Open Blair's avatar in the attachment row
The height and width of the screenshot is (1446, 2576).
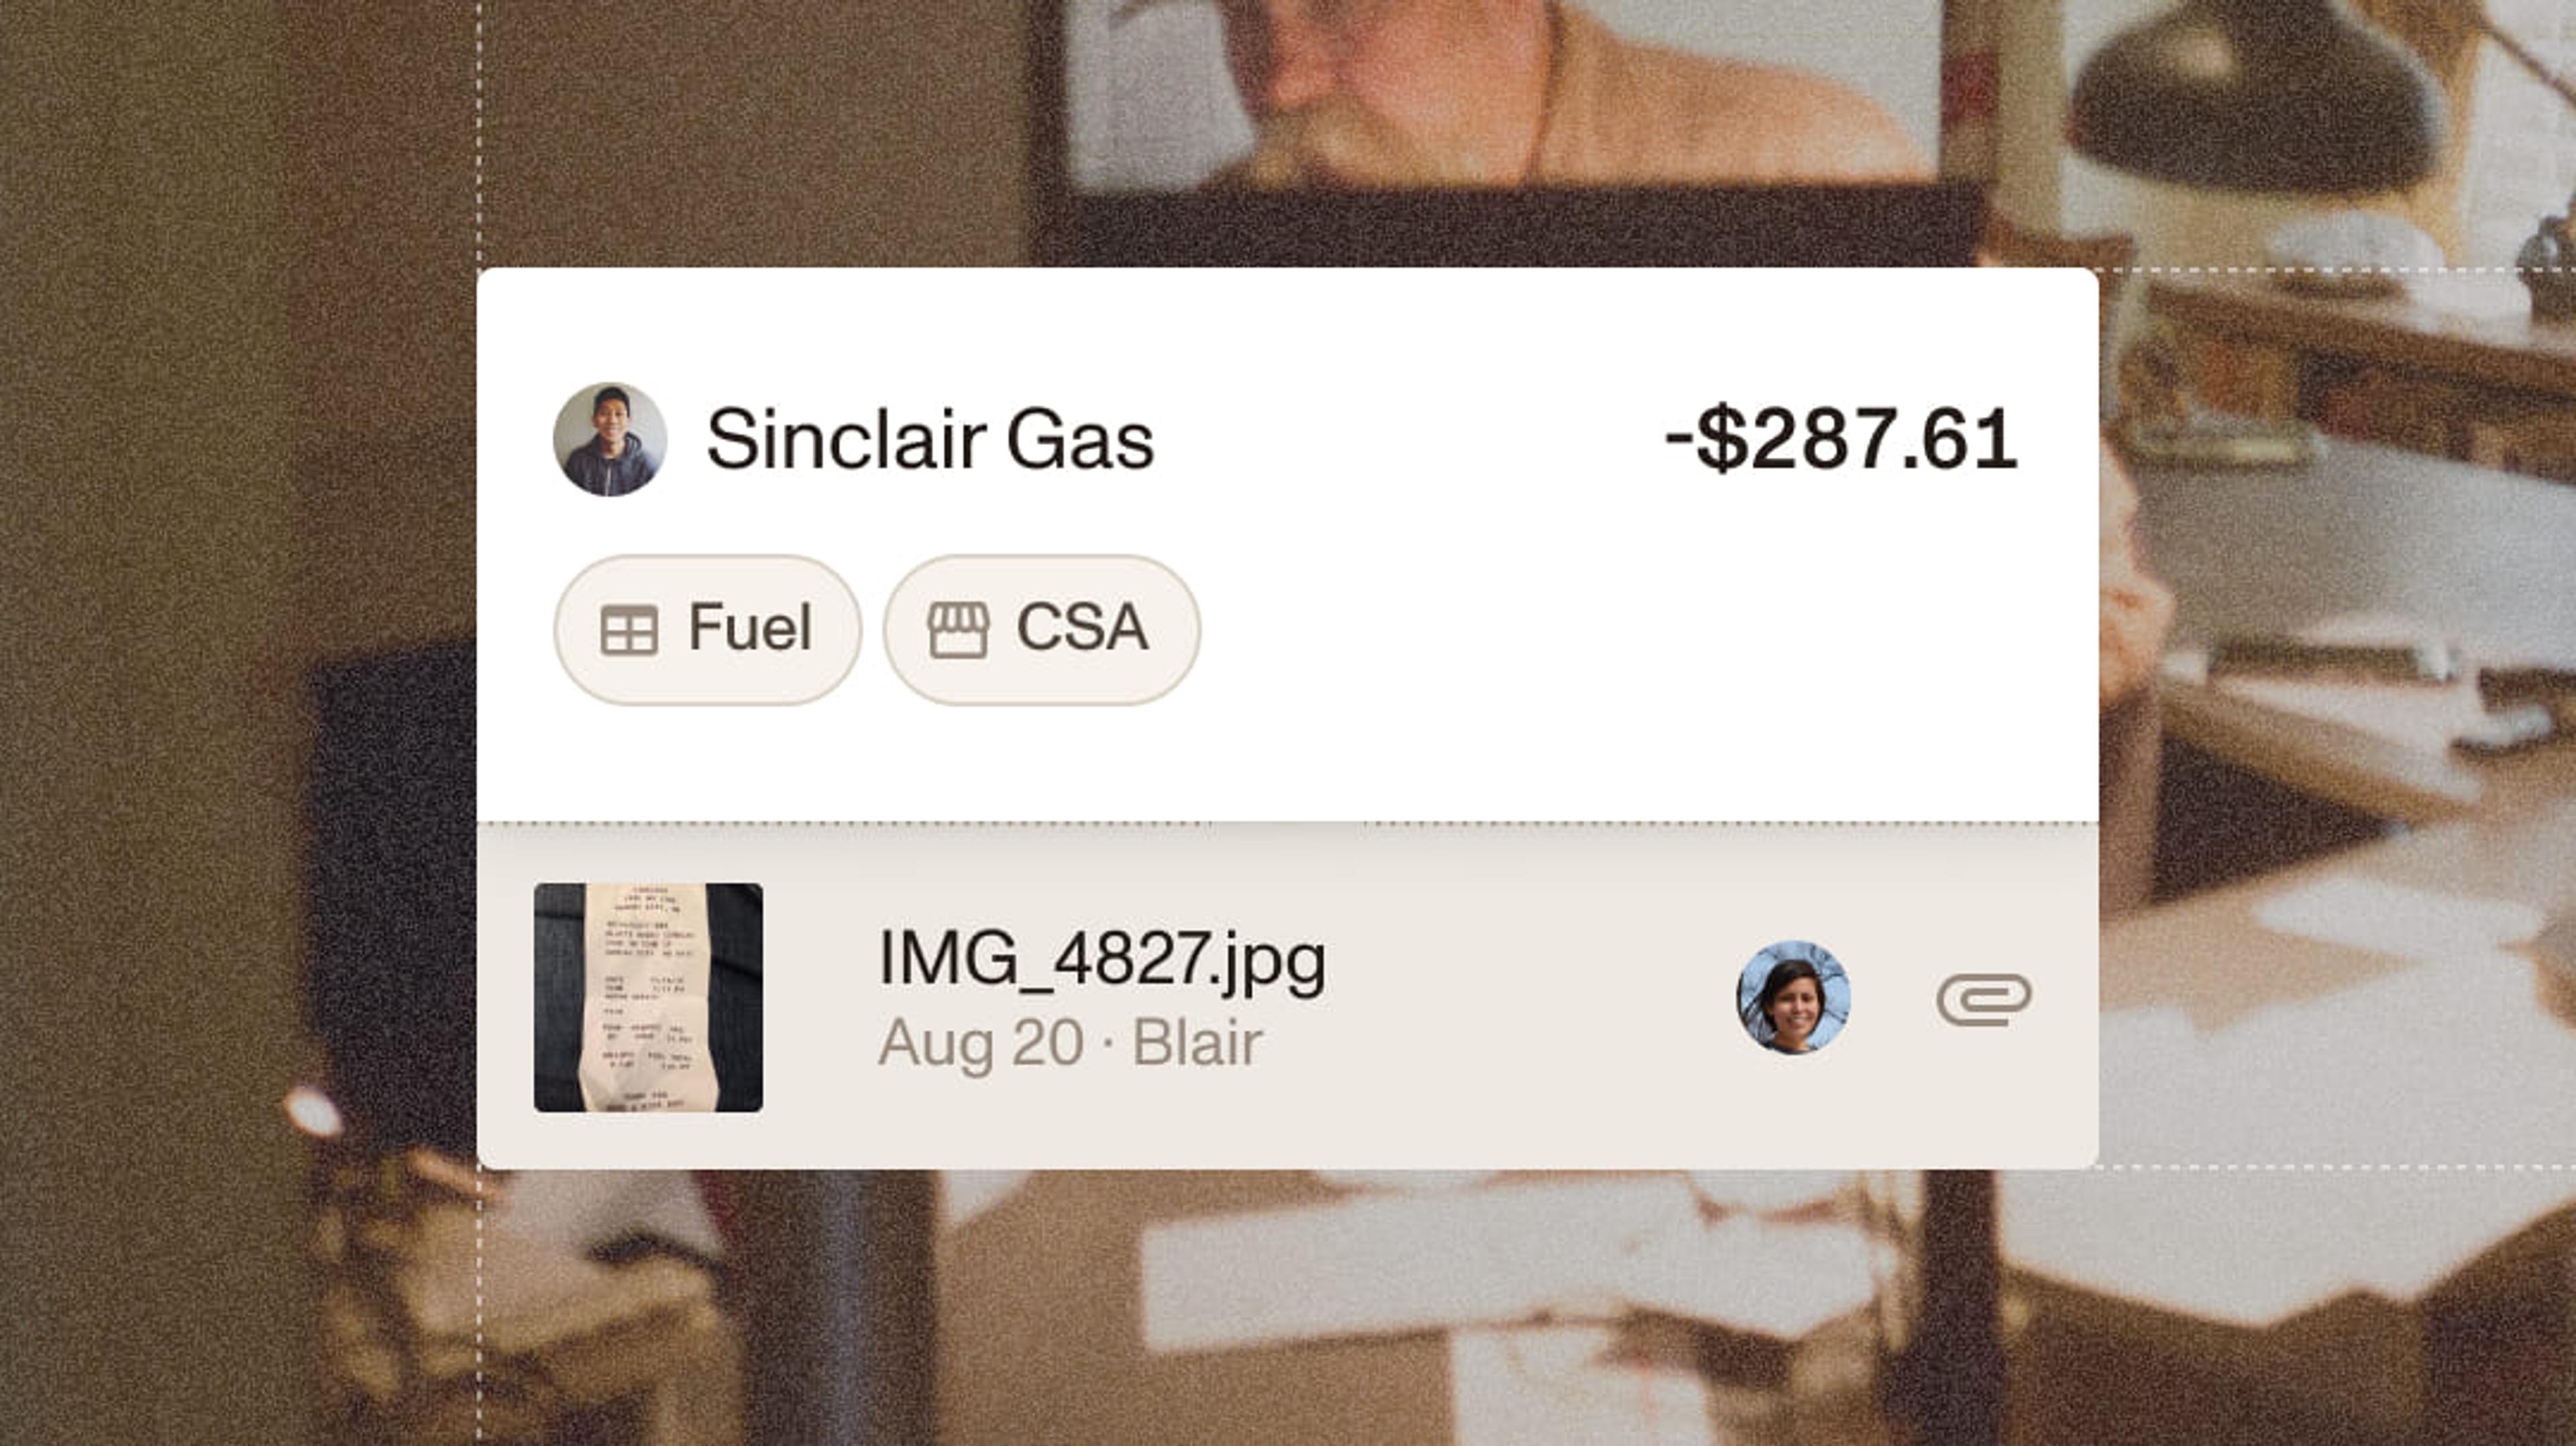point(1793,997)
